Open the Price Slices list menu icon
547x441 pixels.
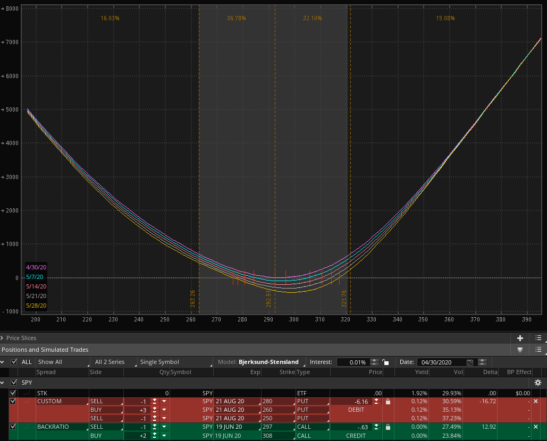(538, 338)
